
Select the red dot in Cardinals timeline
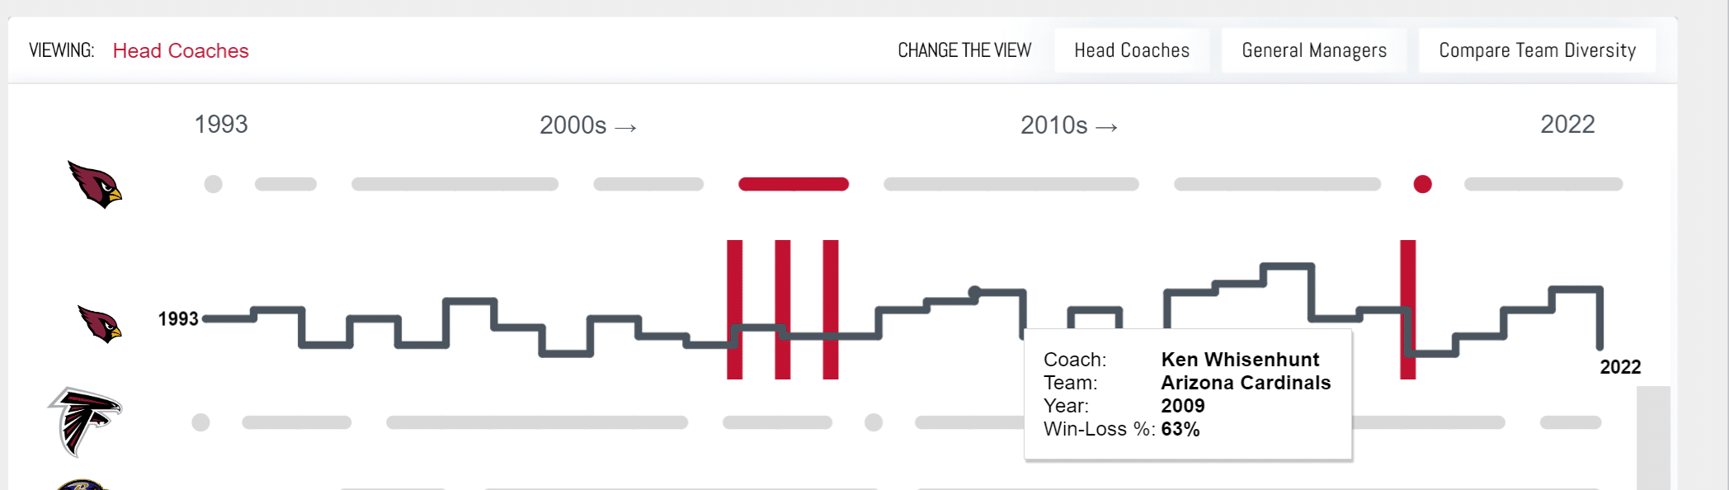point(1422,184)
